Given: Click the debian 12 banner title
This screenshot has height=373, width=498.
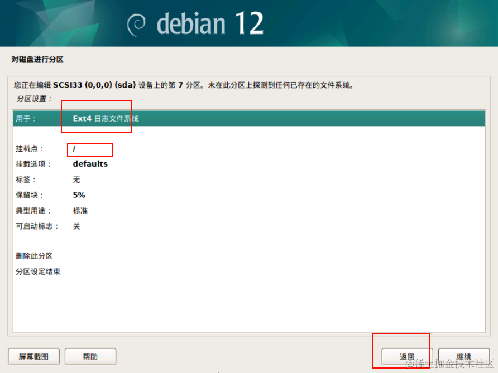Looking at the screenshot, I should (210, 23).
